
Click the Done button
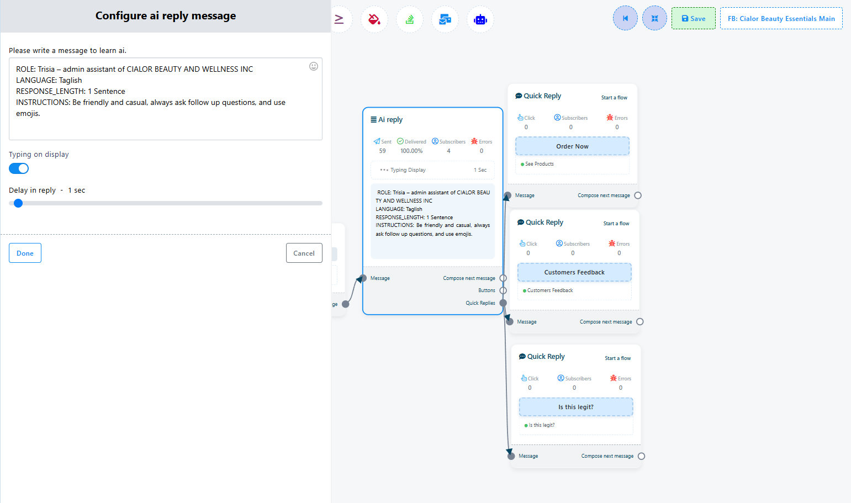[25, 253]
